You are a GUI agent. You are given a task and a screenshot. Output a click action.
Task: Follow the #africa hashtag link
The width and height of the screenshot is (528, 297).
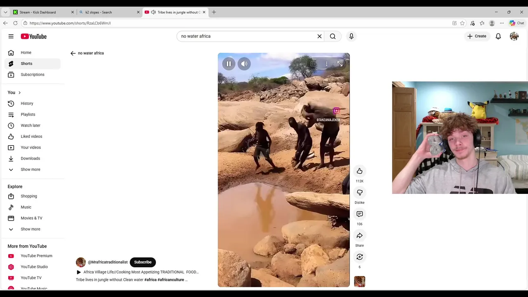coord(151,280)
